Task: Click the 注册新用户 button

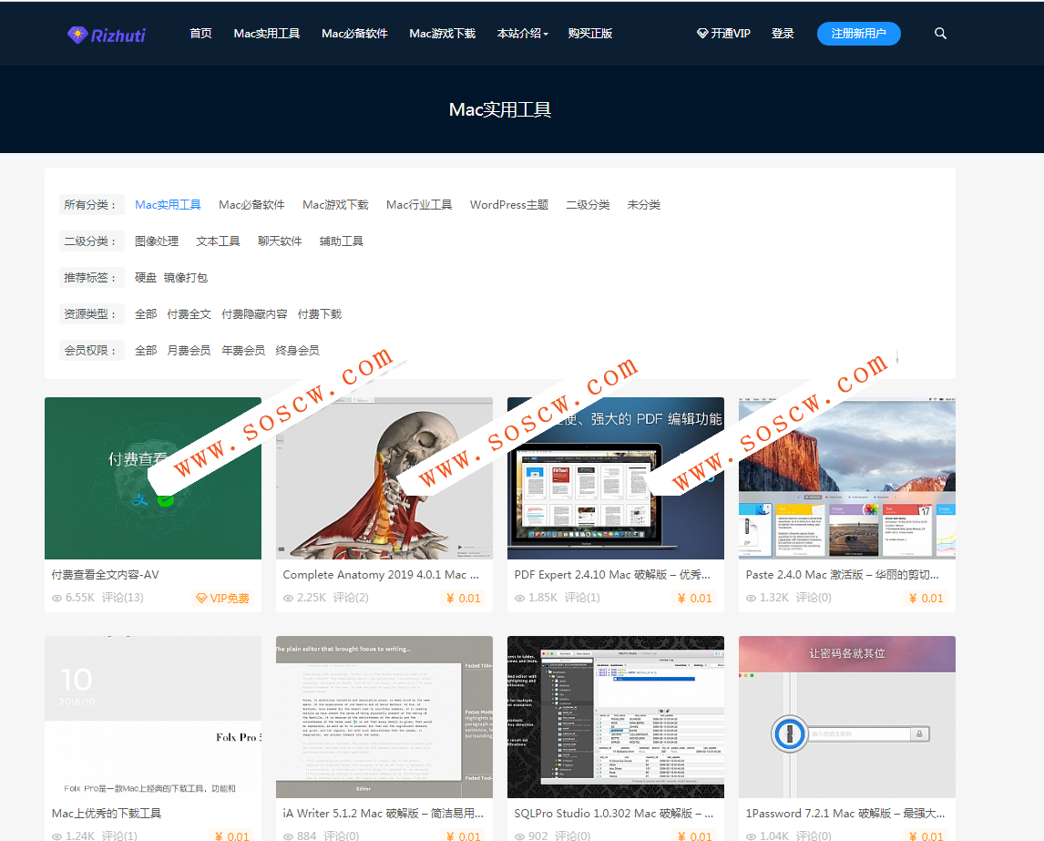Action: point(858,34)
